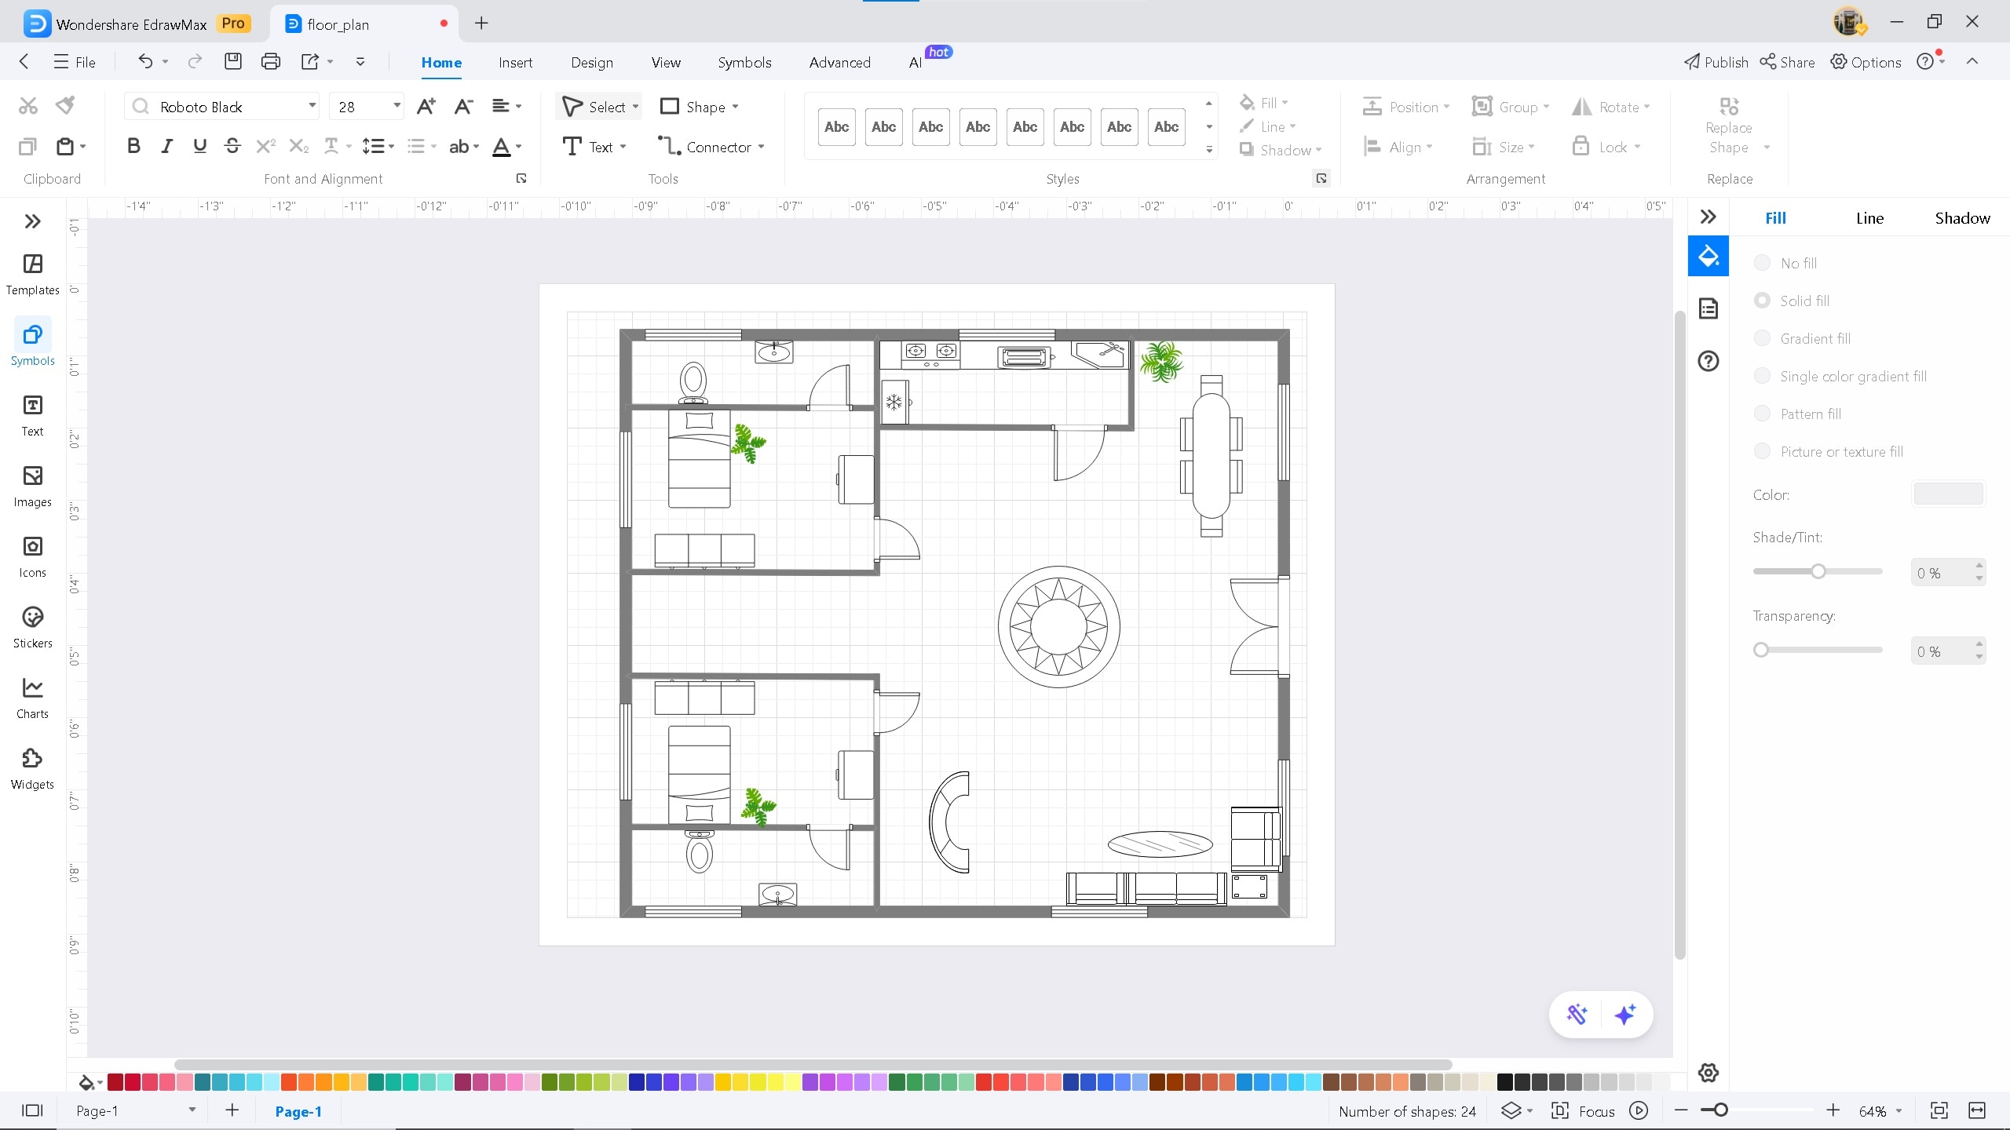Select the Solid fill radio option
The image size is (2010, 1130).
[1762, 301]
